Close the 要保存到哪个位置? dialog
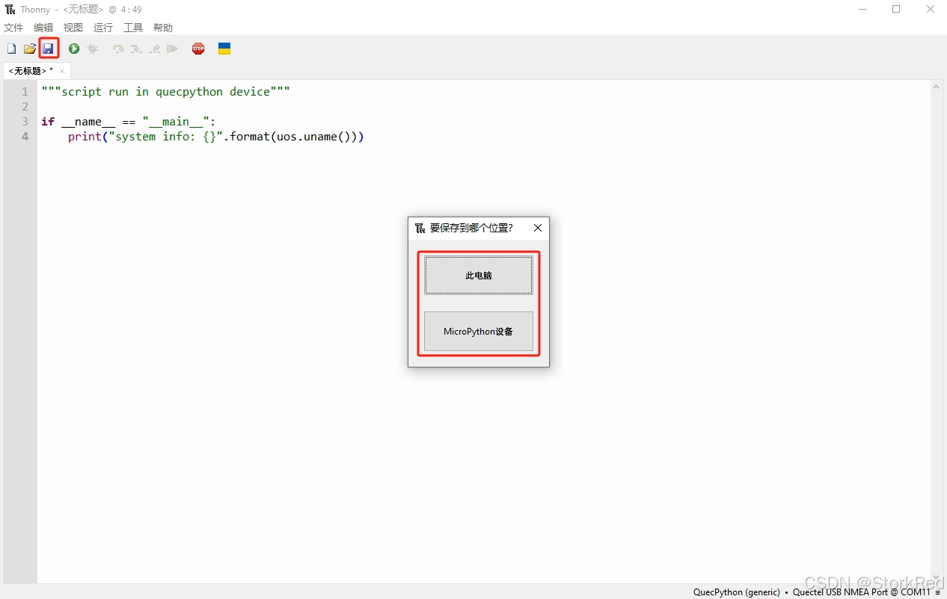The image size is (947, 599). click(537, 228)
